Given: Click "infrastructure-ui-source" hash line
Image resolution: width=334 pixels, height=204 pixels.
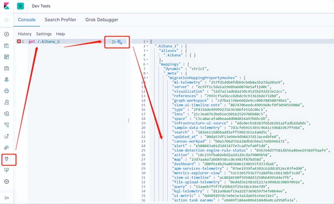Looking at the screenshot, I should 241,123.
